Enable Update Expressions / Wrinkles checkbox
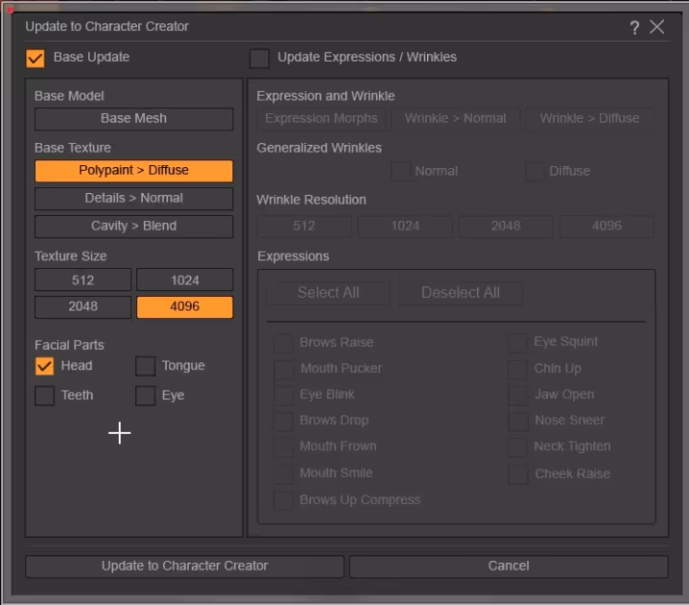This screenshot has width=689, height=605. pyautogui.click(x=259, y=58)
